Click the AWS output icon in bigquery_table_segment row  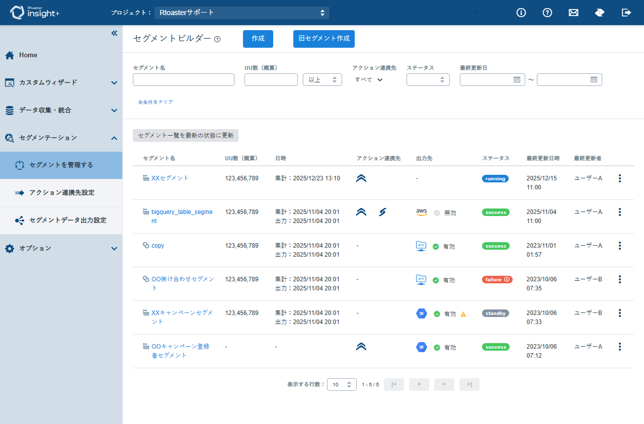[422, 213]
